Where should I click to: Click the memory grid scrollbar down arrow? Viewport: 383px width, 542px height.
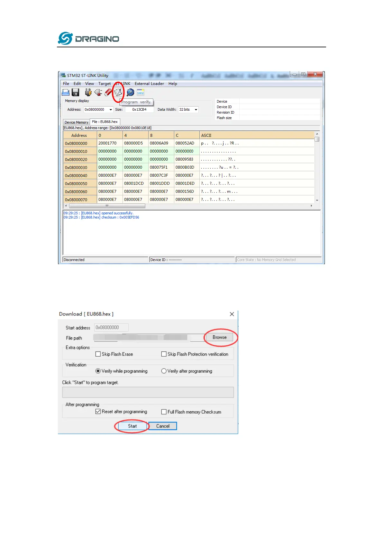(x=317, y=200)
